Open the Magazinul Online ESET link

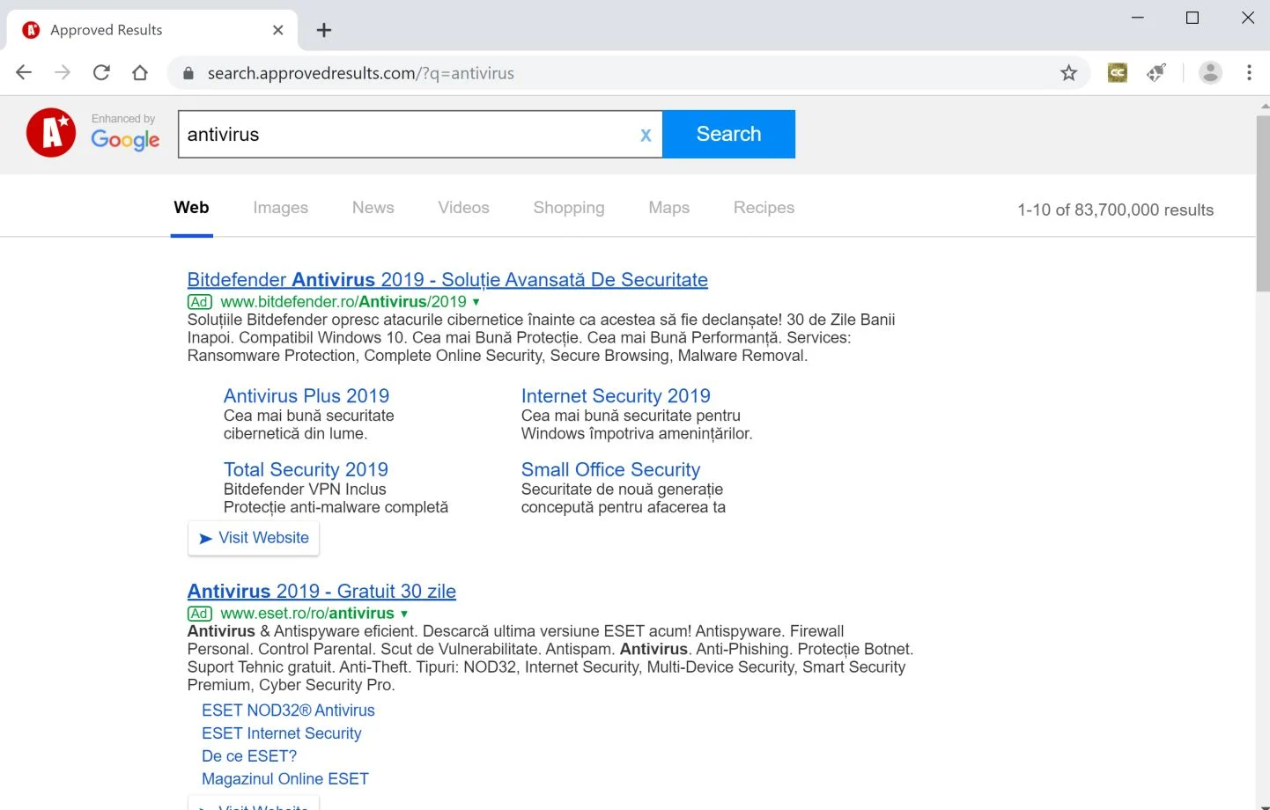tap(285, 779)
